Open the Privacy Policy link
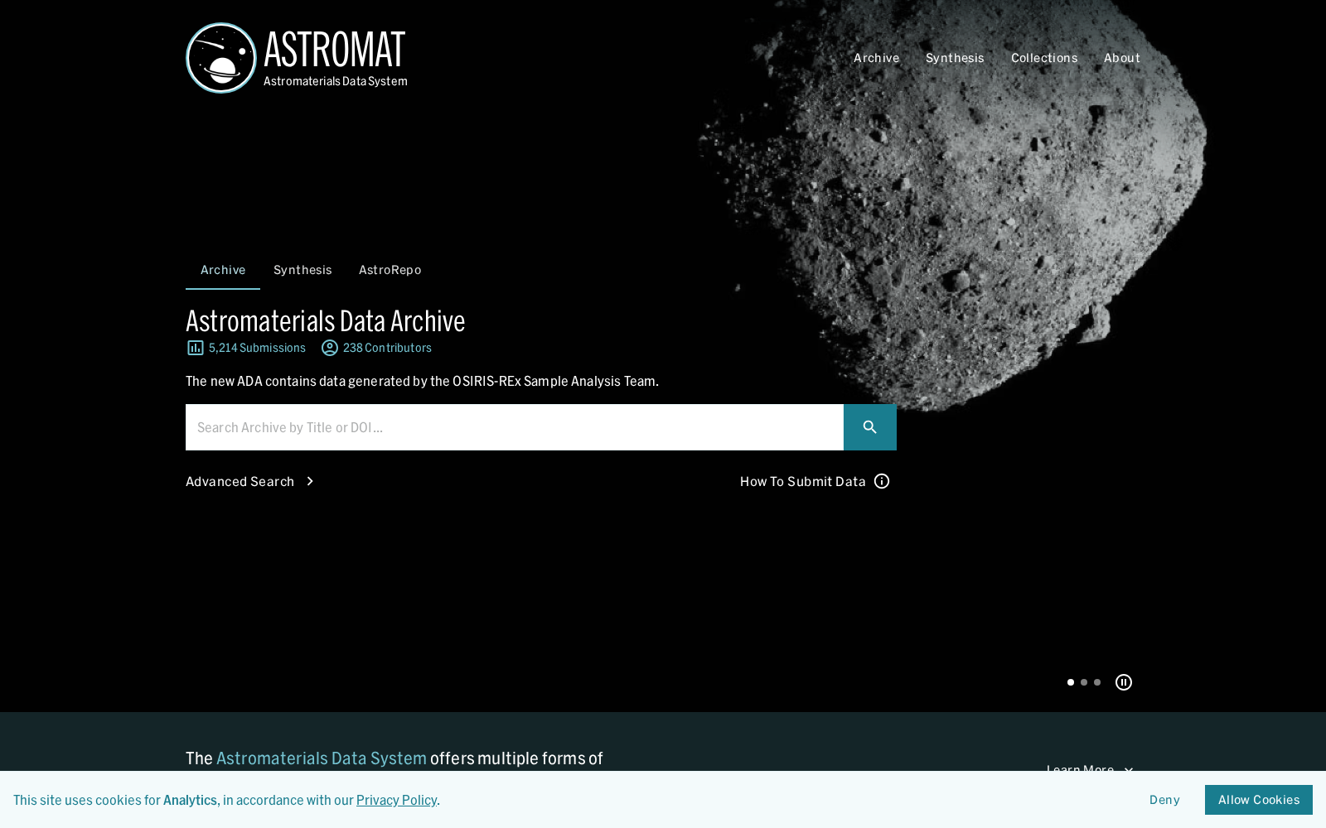The width and height of the screenshot is (1326, 828). point(396,800)
